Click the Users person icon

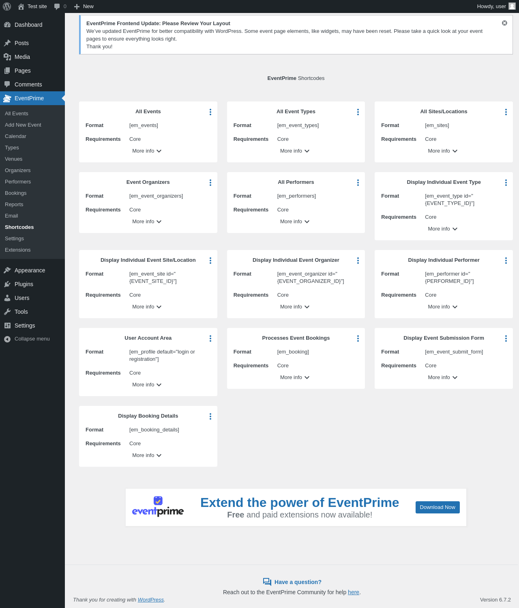pos(7,298)
